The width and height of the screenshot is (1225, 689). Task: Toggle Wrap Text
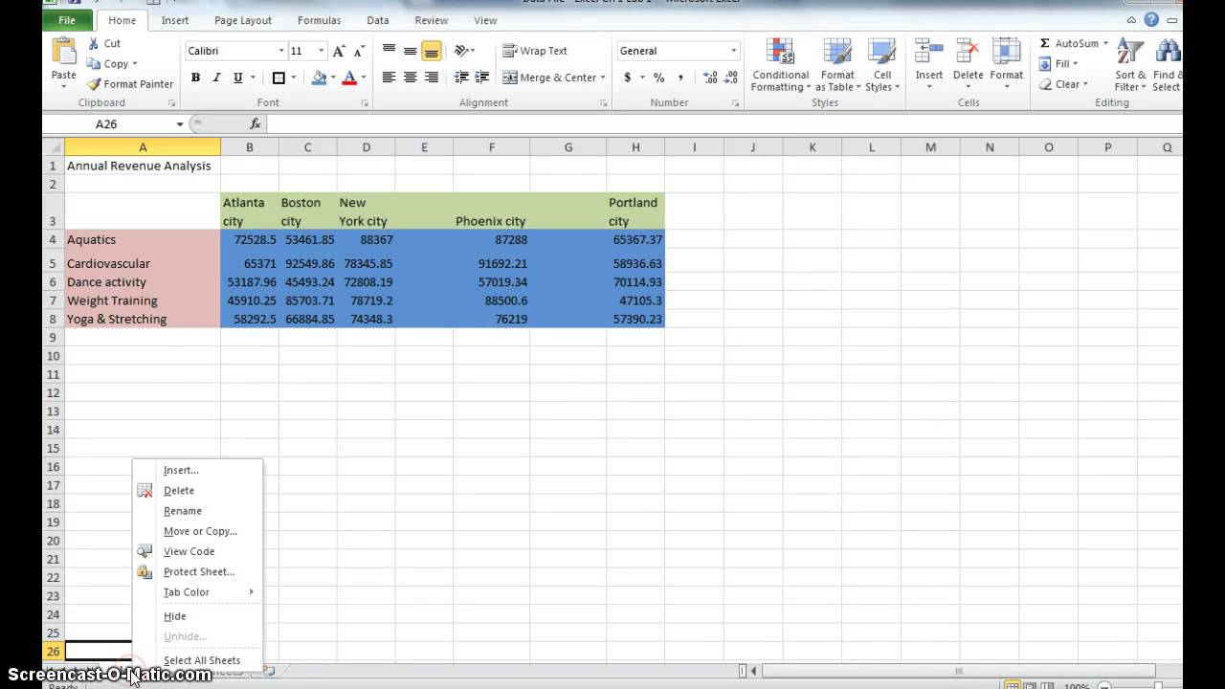pos(535,51)
